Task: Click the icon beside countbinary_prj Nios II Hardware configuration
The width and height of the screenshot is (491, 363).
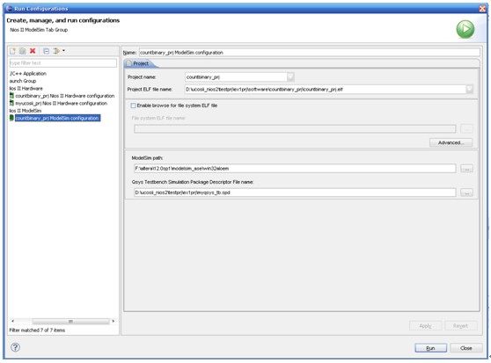Action: [11, 96]
